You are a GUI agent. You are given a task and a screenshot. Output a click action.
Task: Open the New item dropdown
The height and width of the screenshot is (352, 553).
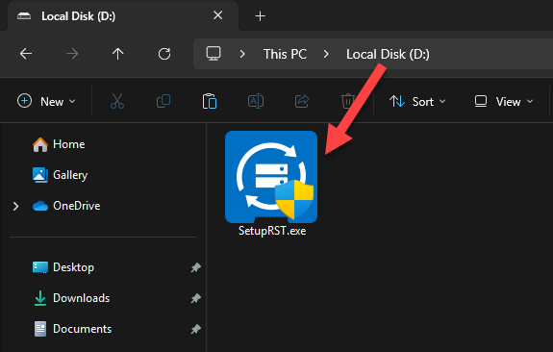46,101
